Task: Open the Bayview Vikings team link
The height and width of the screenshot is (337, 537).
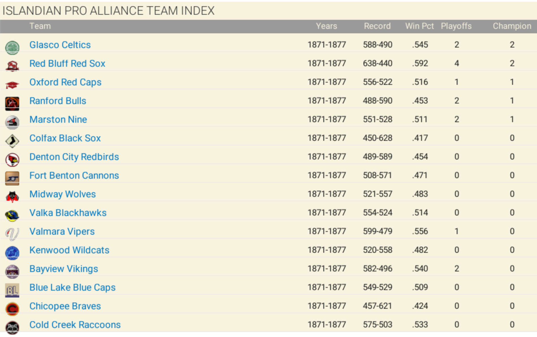Action: [64, 269]
